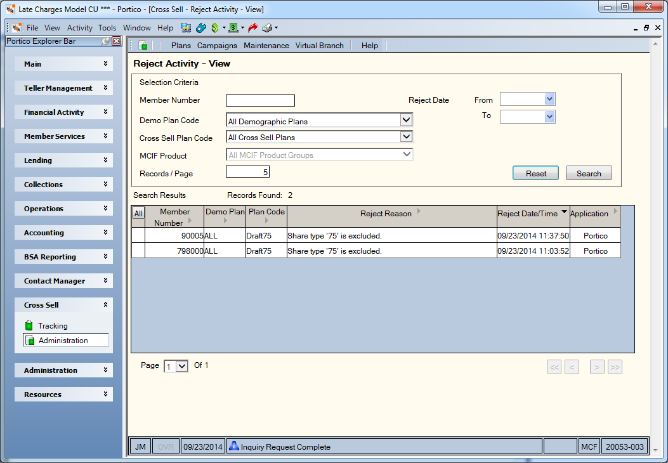
Task: Click the network computers toolbar icon
Action: coord(186,28)
